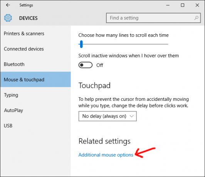Toggle scroll inactive windows switch

[86, 65]
